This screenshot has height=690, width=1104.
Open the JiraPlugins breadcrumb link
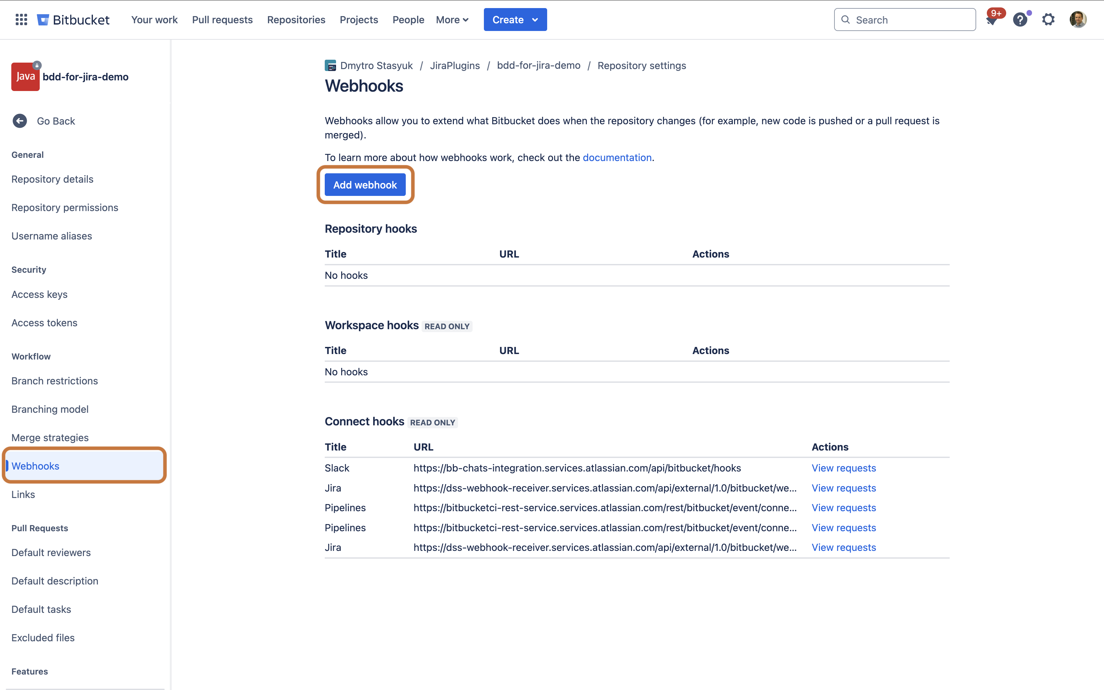coord(455,66)
